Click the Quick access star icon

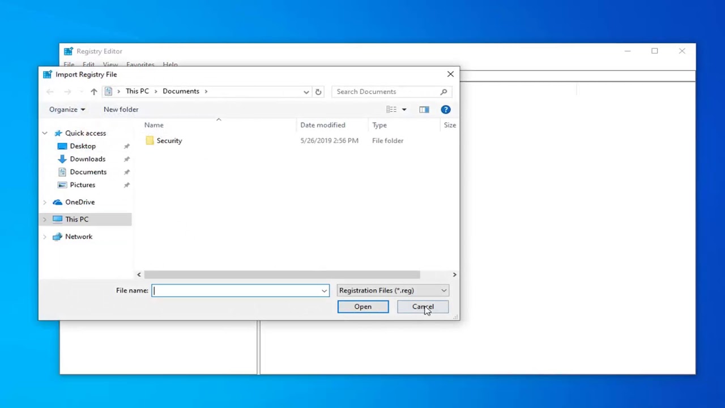tap(58, 133)
